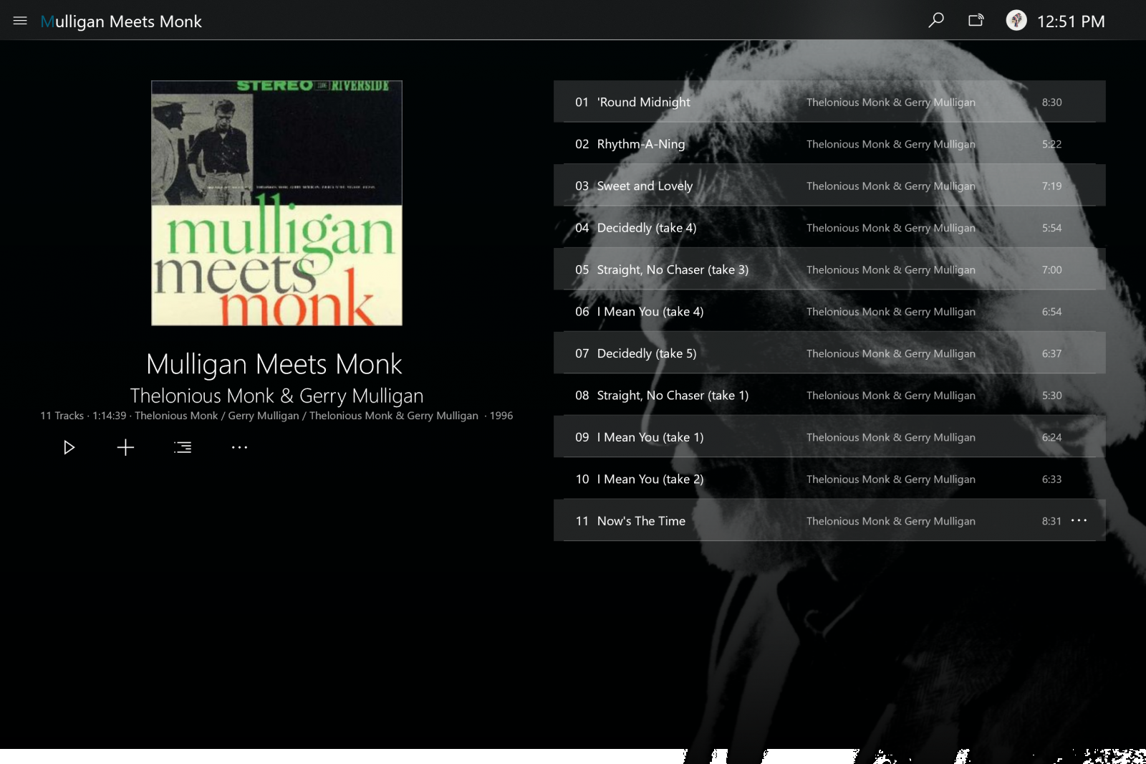Select track 10 I Mean You (take 2)
This screenshot has height=764, width=1146.
[x=829, y=479]
